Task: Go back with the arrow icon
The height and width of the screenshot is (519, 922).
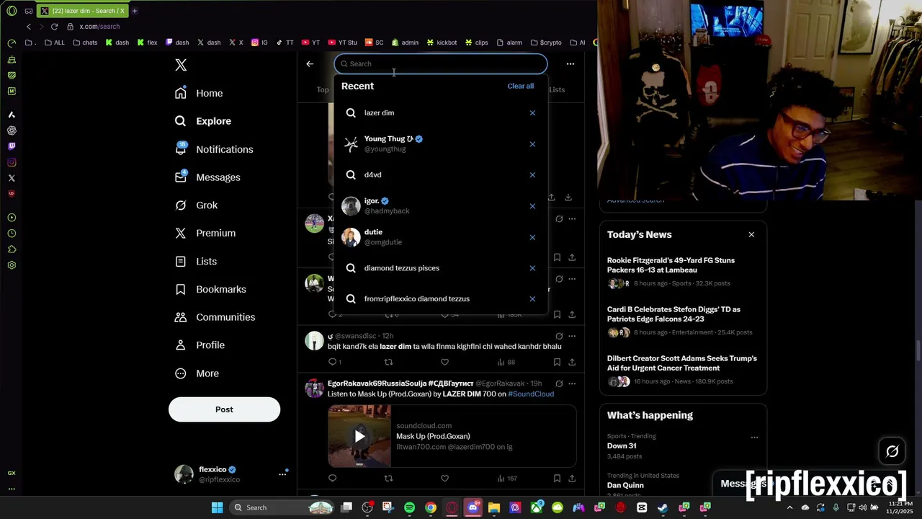Action: [x=310, y=63]
